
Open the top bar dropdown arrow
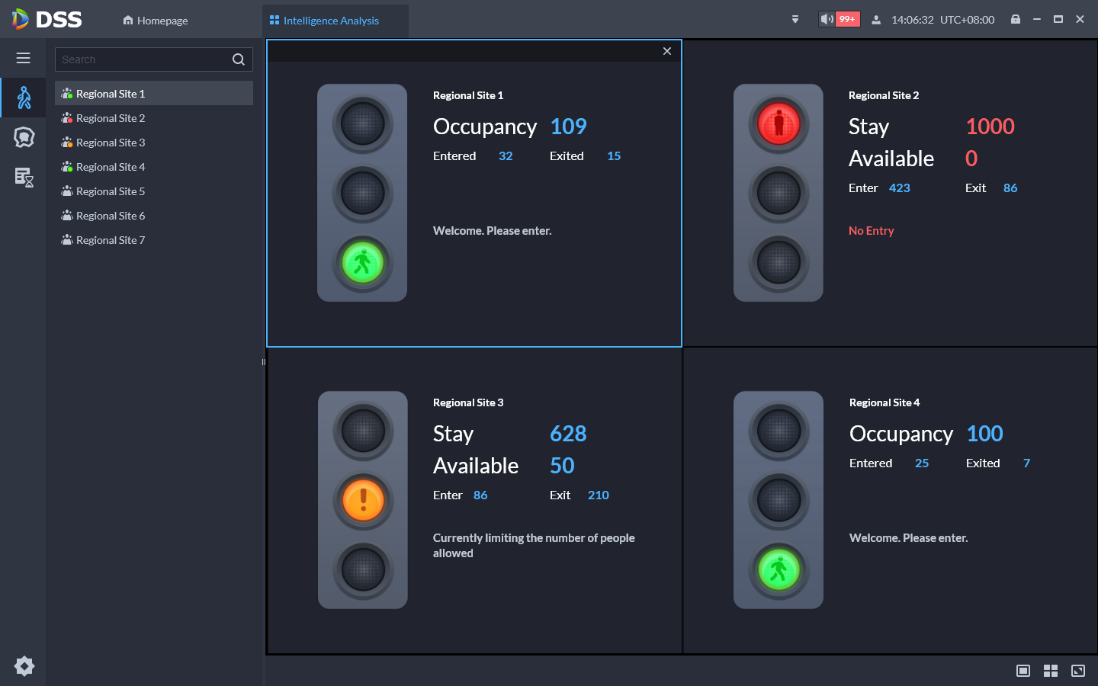pos(795,20)
